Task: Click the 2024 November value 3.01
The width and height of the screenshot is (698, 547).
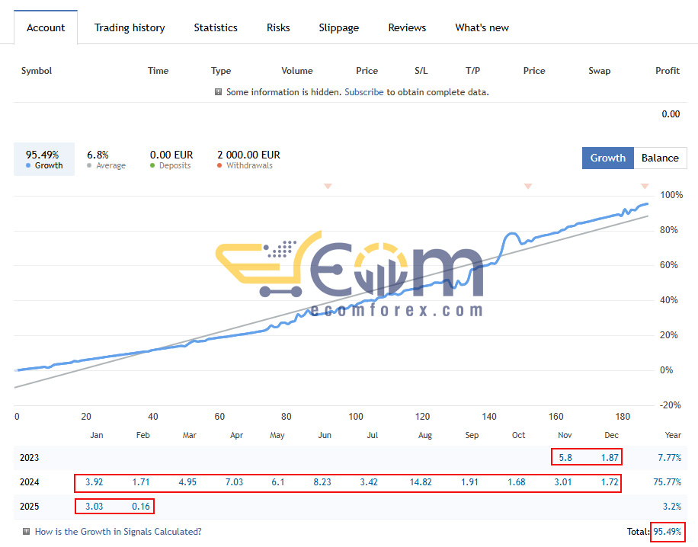Action: click(562, 482)
